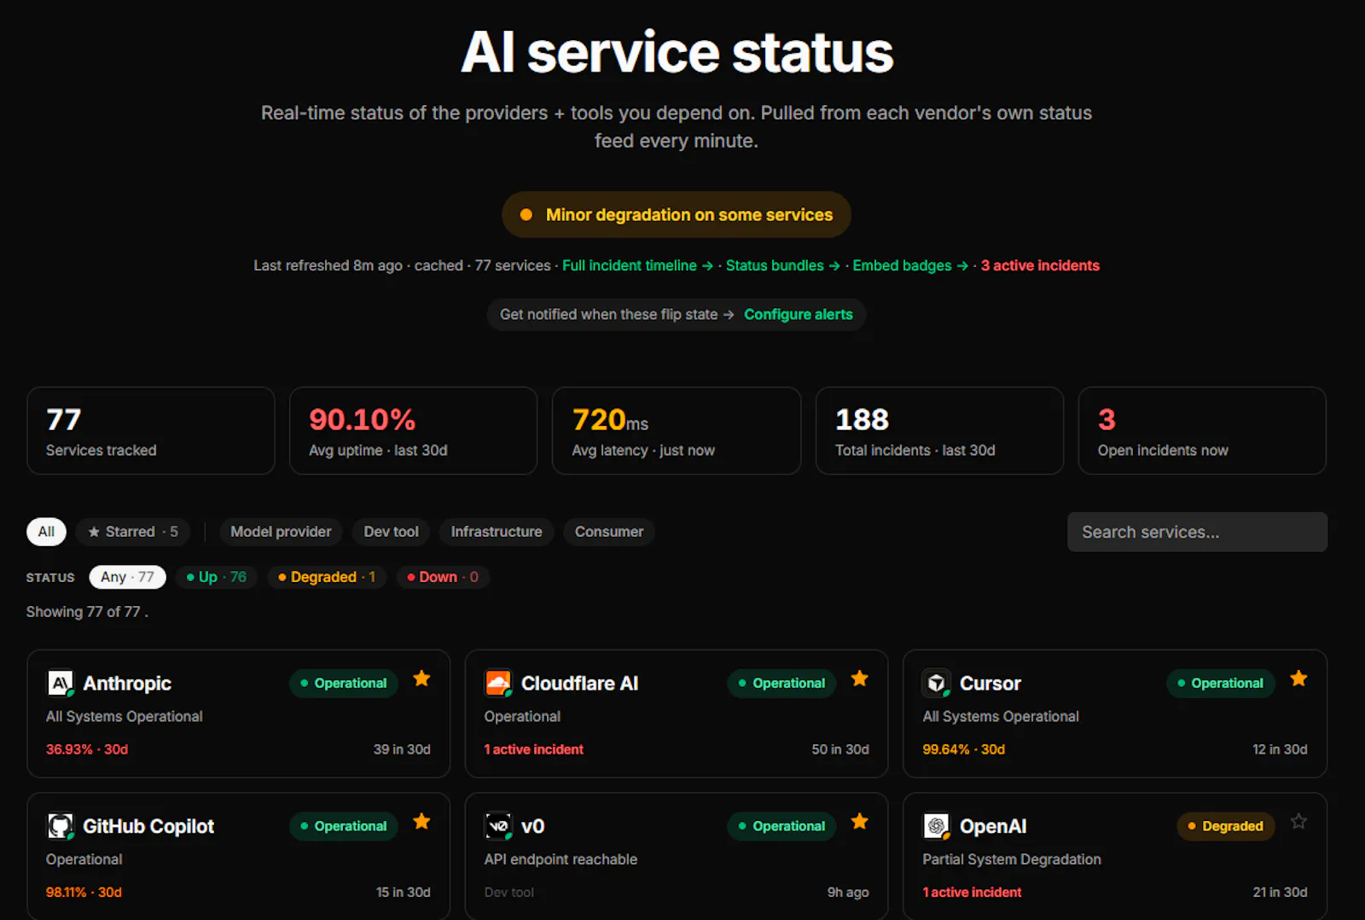Select the All category filter
This screenshot has width=1365, height=920.
(46, 532)
